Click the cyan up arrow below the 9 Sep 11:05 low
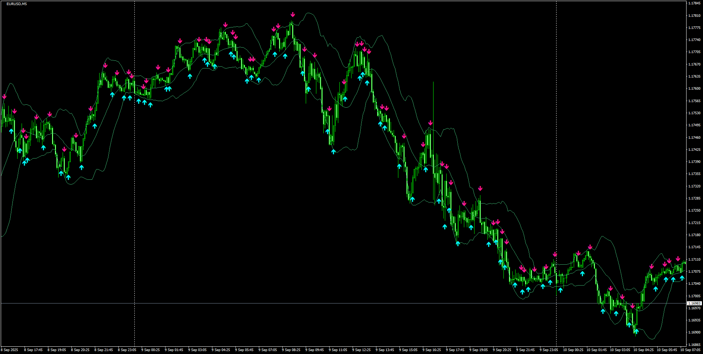The image size is (703, 354). tap(332, 151)
